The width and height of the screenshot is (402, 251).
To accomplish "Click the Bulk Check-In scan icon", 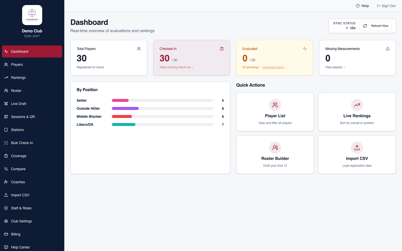I will pyautogui.click(x=6, y=143).
